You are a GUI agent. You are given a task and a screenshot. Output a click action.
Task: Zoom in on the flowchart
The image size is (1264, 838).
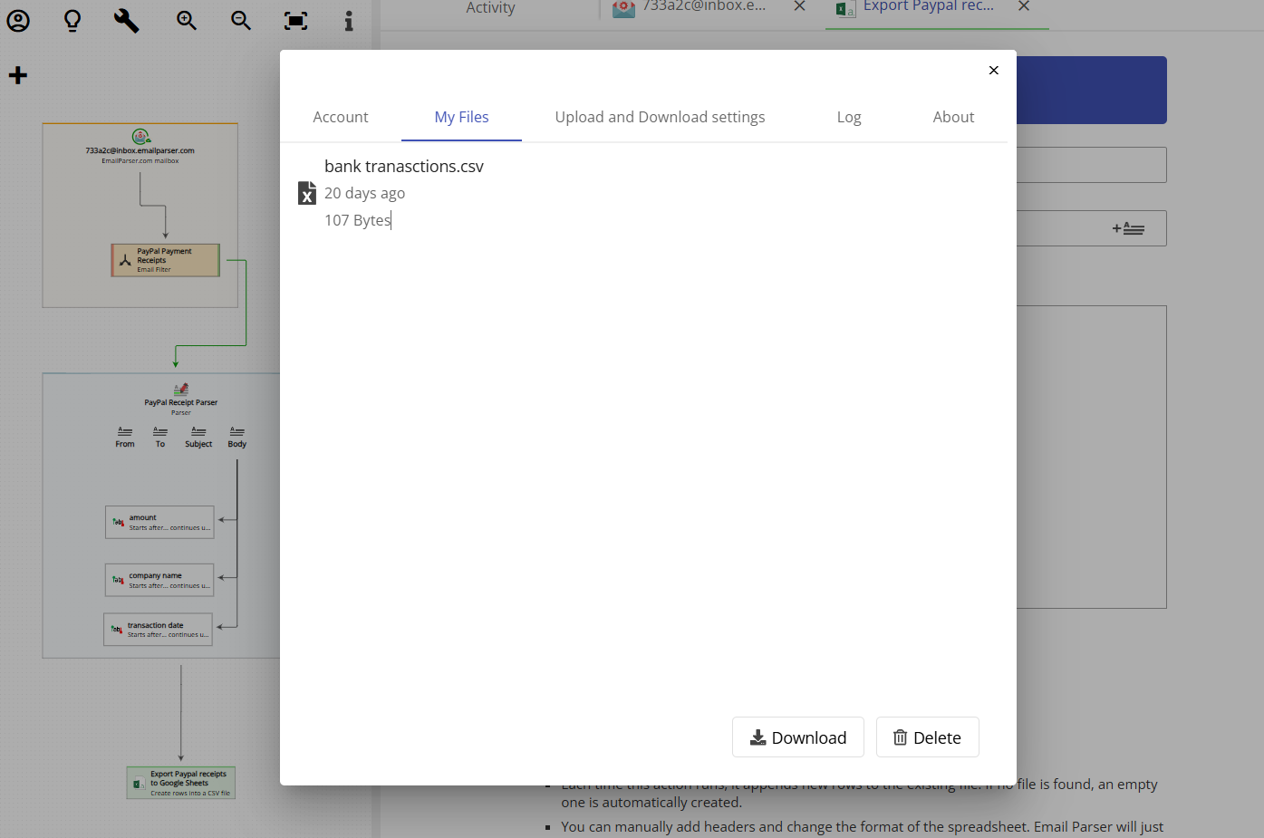[x=186, y=20]
